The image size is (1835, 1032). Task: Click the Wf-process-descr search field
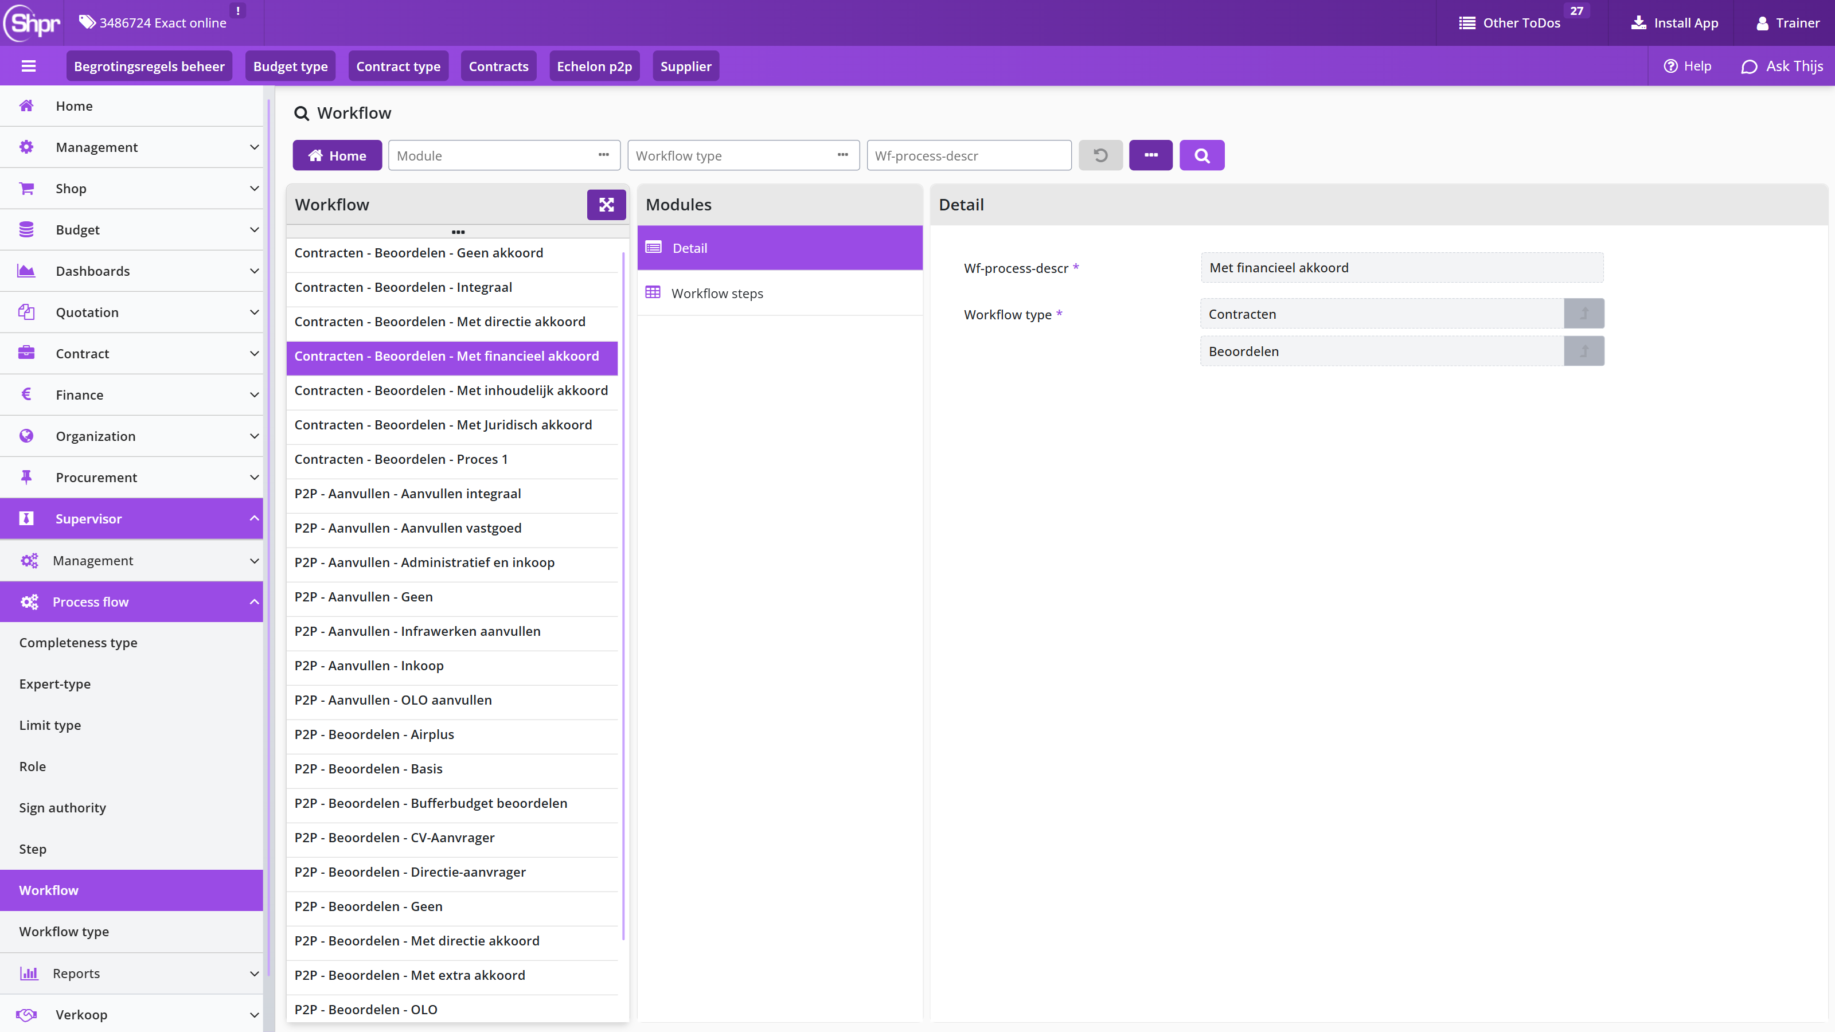[969, 155]
